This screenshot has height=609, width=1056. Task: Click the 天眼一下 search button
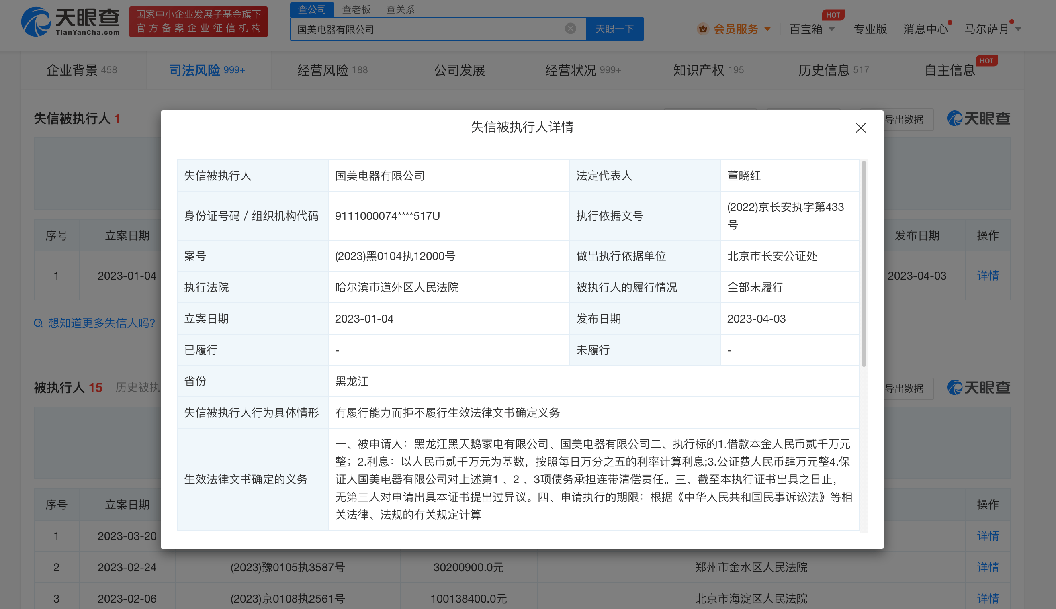[x=615, y=29]
